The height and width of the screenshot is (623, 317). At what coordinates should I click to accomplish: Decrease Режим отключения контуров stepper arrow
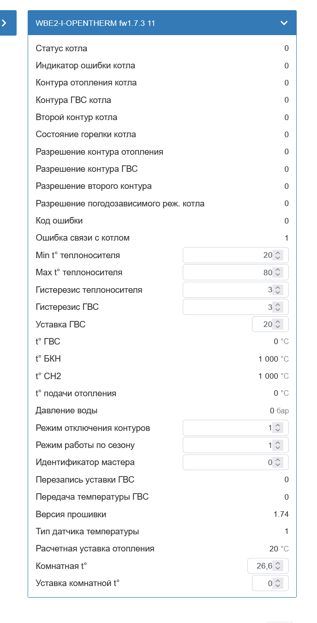(x=278, y=430)
